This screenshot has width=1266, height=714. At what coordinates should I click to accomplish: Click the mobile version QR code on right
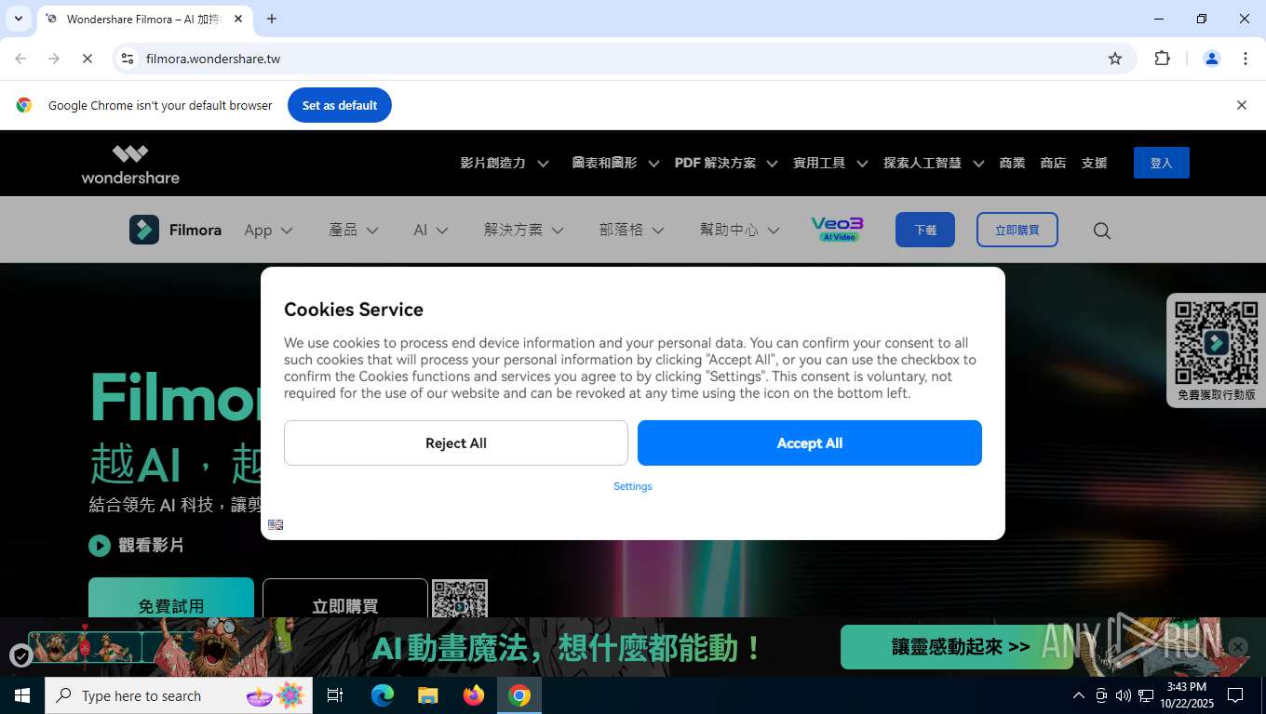tap(1216, 343)
